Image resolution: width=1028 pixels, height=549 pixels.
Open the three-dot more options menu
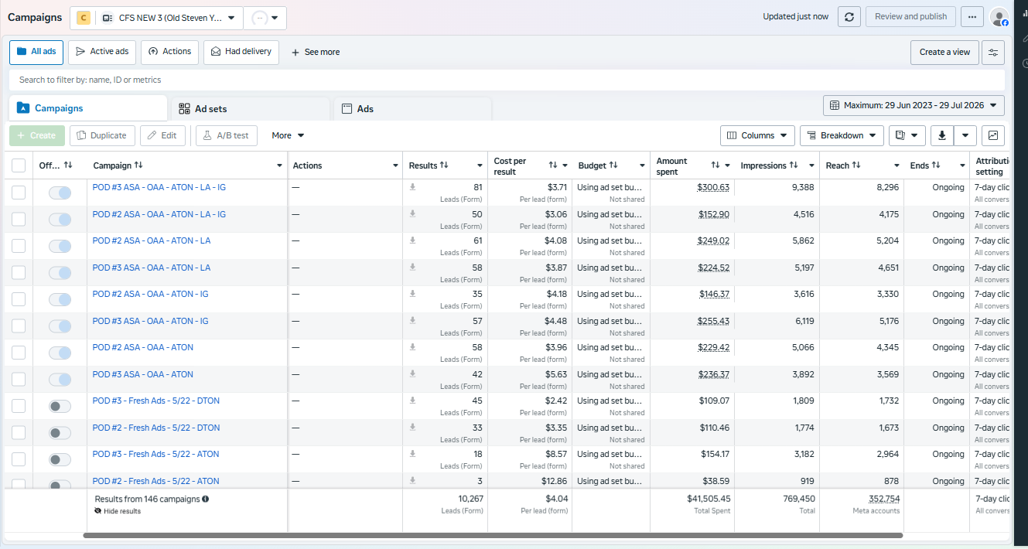click(972, 17)
